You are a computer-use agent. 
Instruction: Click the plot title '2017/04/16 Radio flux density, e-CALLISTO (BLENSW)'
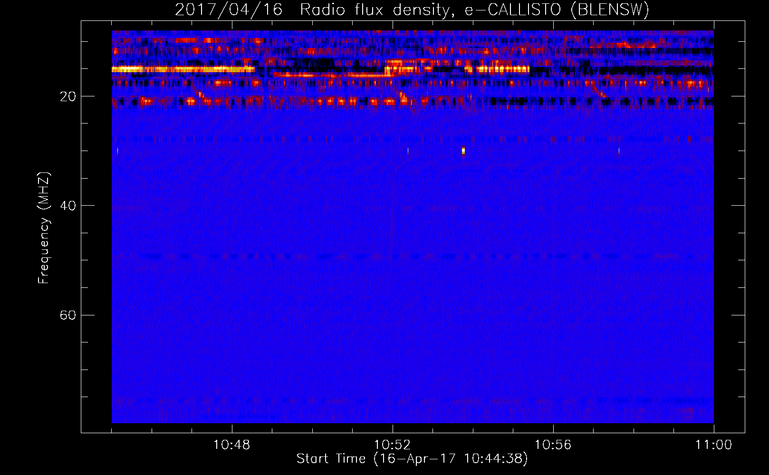click(x=412, y=9)
